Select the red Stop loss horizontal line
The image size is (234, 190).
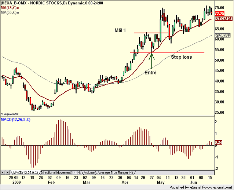tap(167, 53)
